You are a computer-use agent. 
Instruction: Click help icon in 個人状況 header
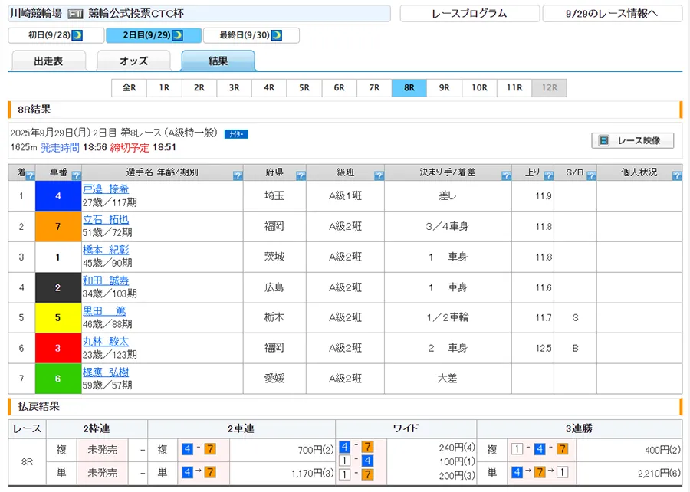click(676, 175)
